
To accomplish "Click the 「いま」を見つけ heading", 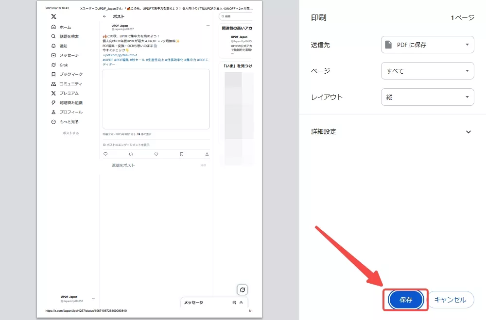I will tap(238, 66).
